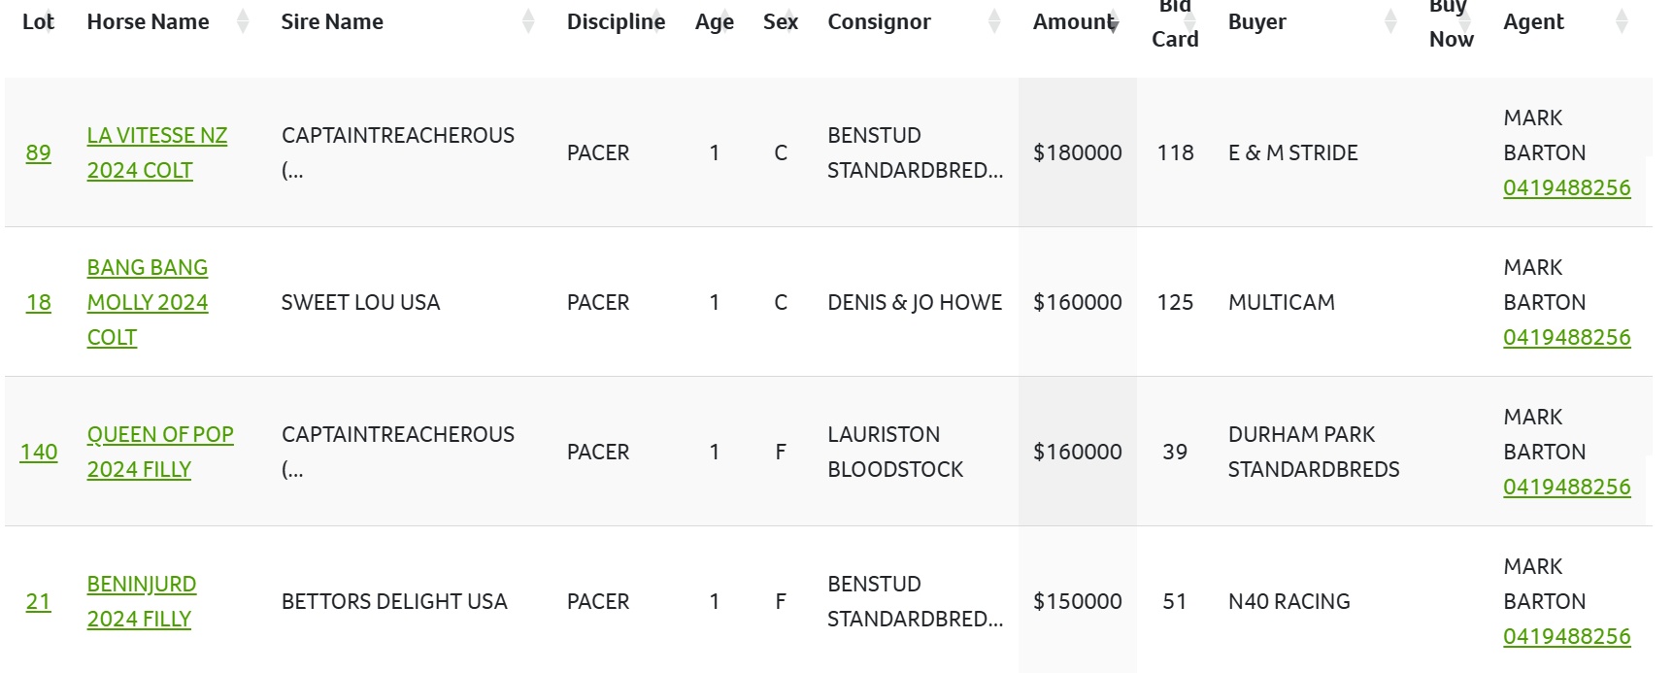Click phone number in Durham Park row
This screenshot has height=673, width=1673.
coord(1566,488)
